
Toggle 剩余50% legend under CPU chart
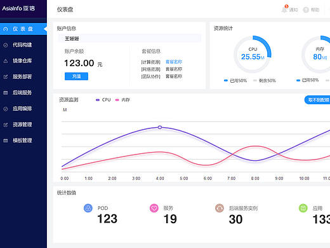pyautogui.click(x=265, y=81)
